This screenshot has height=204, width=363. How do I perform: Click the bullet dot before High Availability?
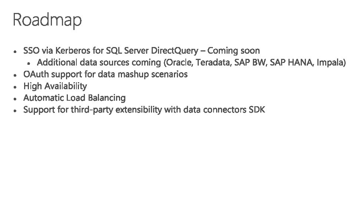tap(14, 87)
